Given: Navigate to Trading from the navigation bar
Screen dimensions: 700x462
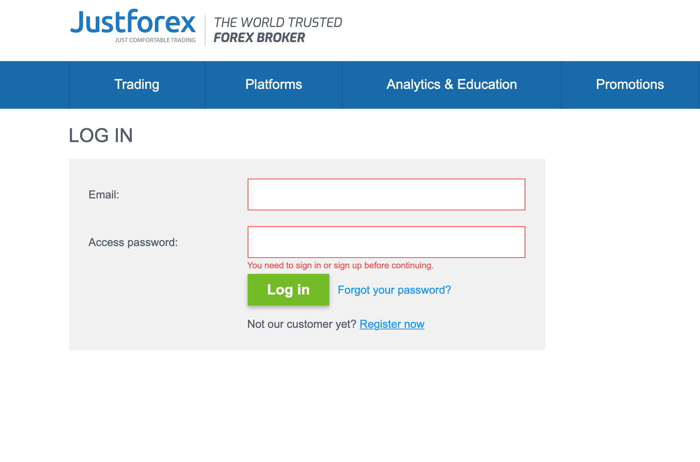Looking at the screenshot, I should (x=137, y=85).
